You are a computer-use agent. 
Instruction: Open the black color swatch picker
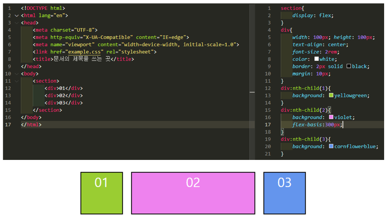point(348,66)
